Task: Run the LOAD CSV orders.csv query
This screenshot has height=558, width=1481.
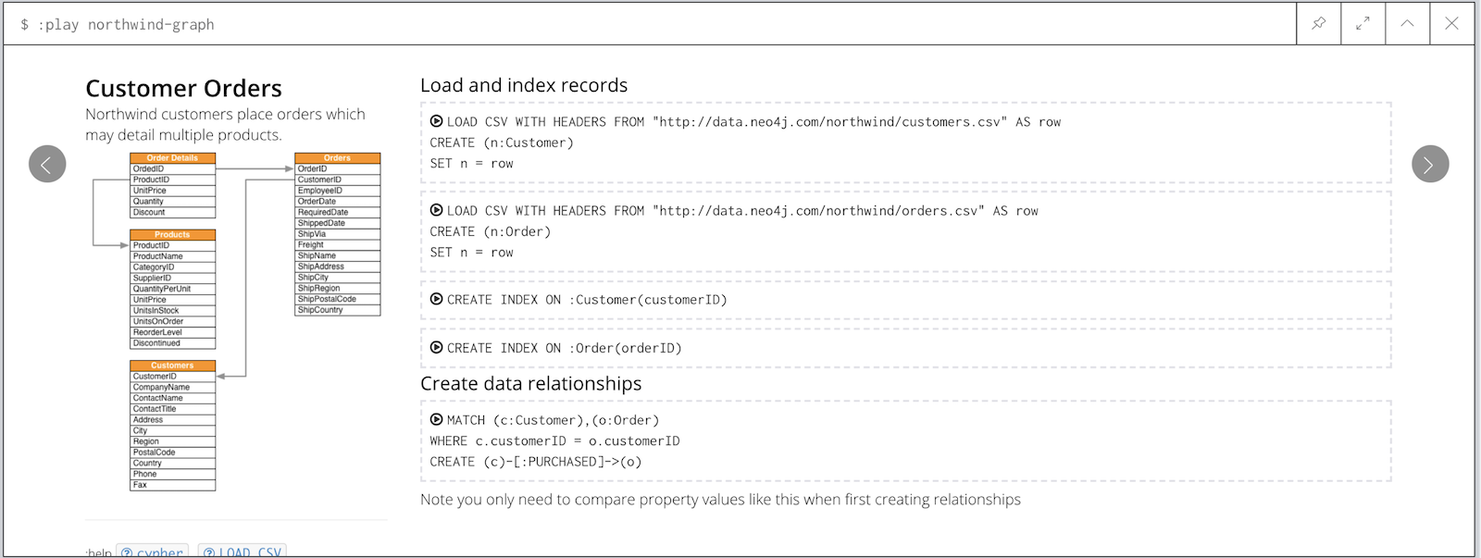Action: click(x=436, y=210)
